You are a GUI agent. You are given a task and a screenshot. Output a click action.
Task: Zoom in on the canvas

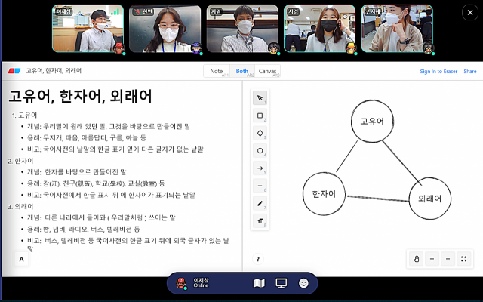tap(432, 259)
